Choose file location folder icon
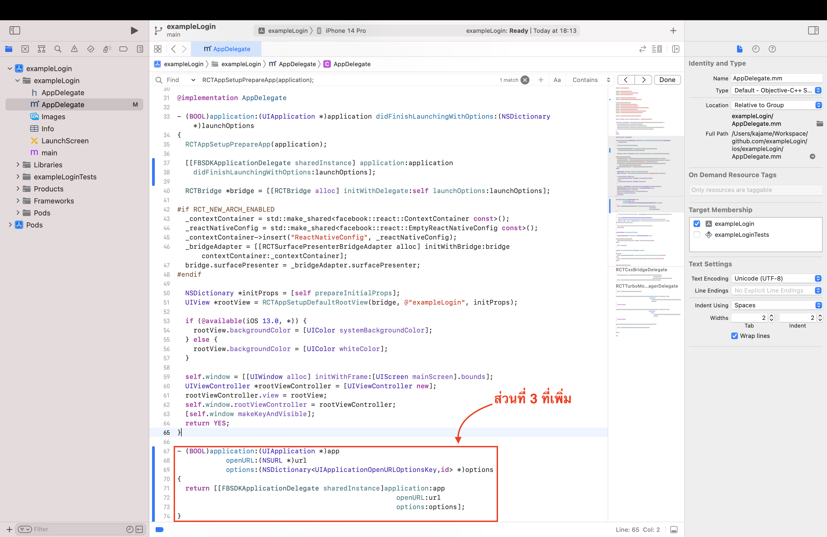The width and height of the screenshot is (827, 537). (x=819, y=124)
